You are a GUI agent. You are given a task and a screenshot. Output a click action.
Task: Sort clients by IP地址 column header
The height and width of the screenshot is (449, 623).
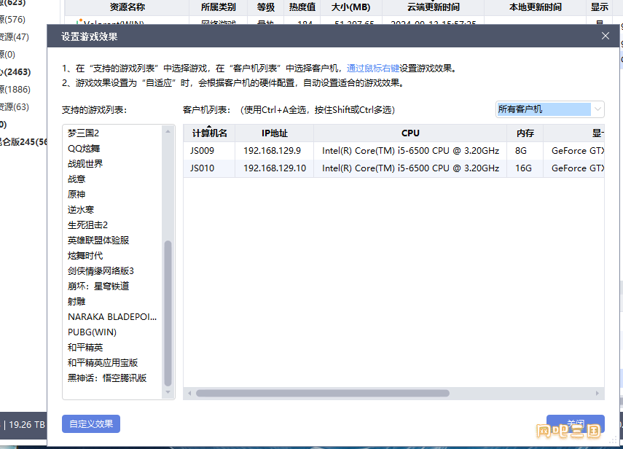274,133
